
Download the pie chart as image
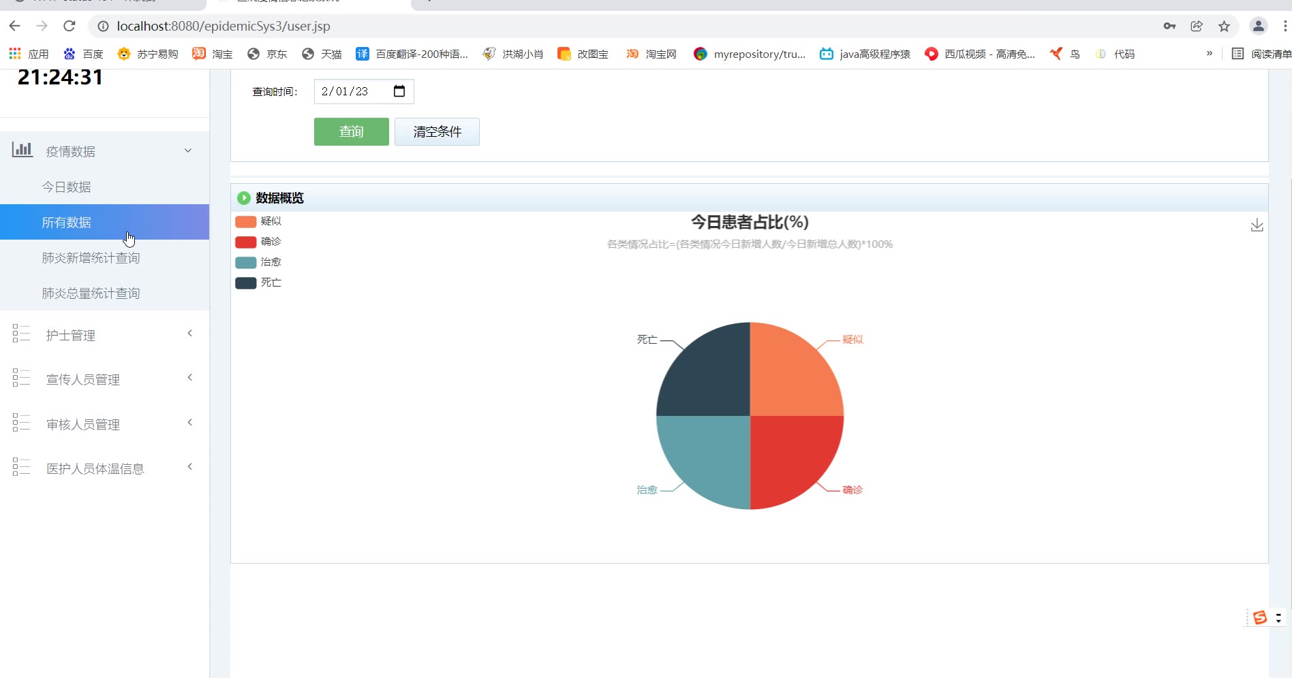click(x=1257, y=225)
